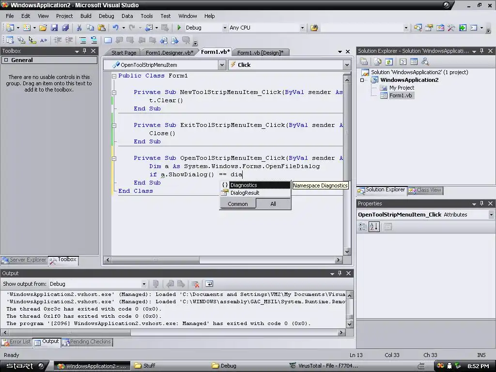The width and height of the screenshot is (496, 372).
Task: Open the Click method name dropdown
Action: pyautogui.click(x=347, y=65)
